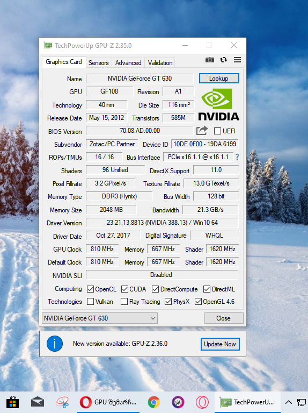308x413 pixels.
Task: Click the Revision A1 value
Action: (x=179, y=91)
